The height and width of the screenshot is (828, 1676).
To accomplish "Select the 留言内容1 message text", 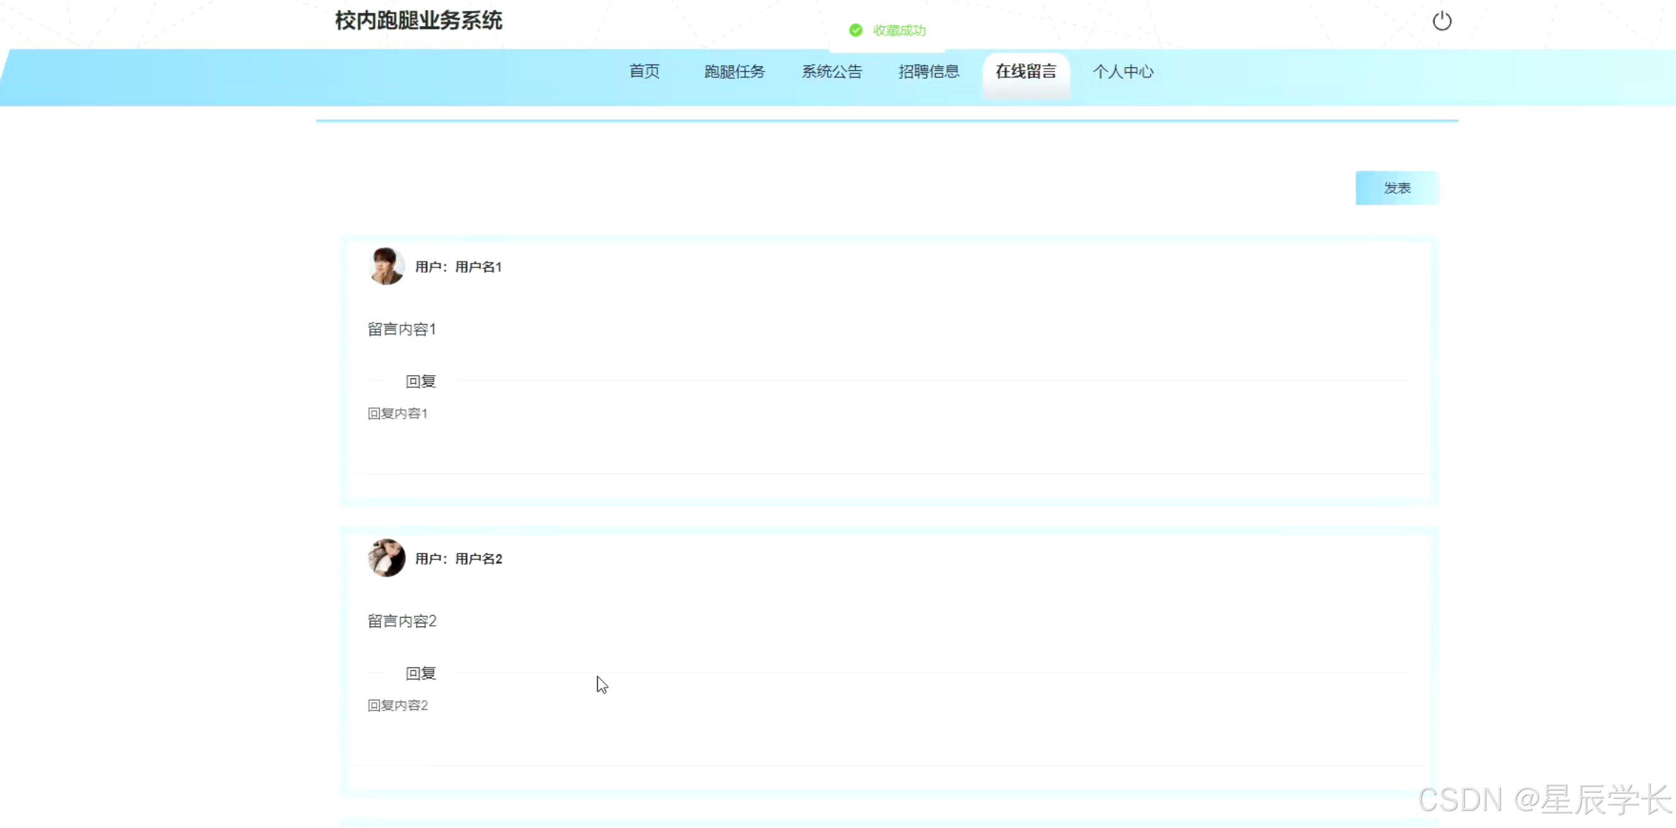I will point(401,328).
